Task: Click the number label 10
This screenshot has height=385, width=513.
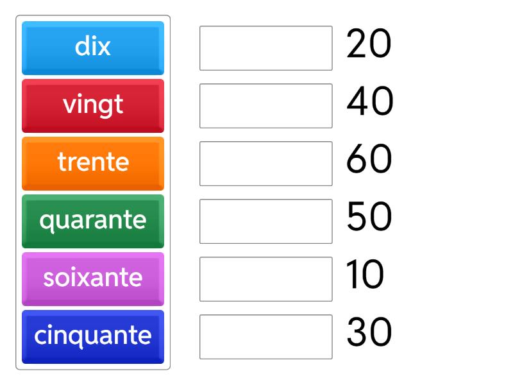Action: coord(367,276)
